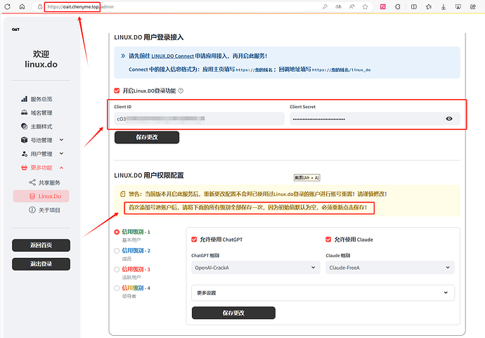Click 保存更改 button in permissions panel
The height and width of the screenshot is (338, 485).
pos(233,313)
